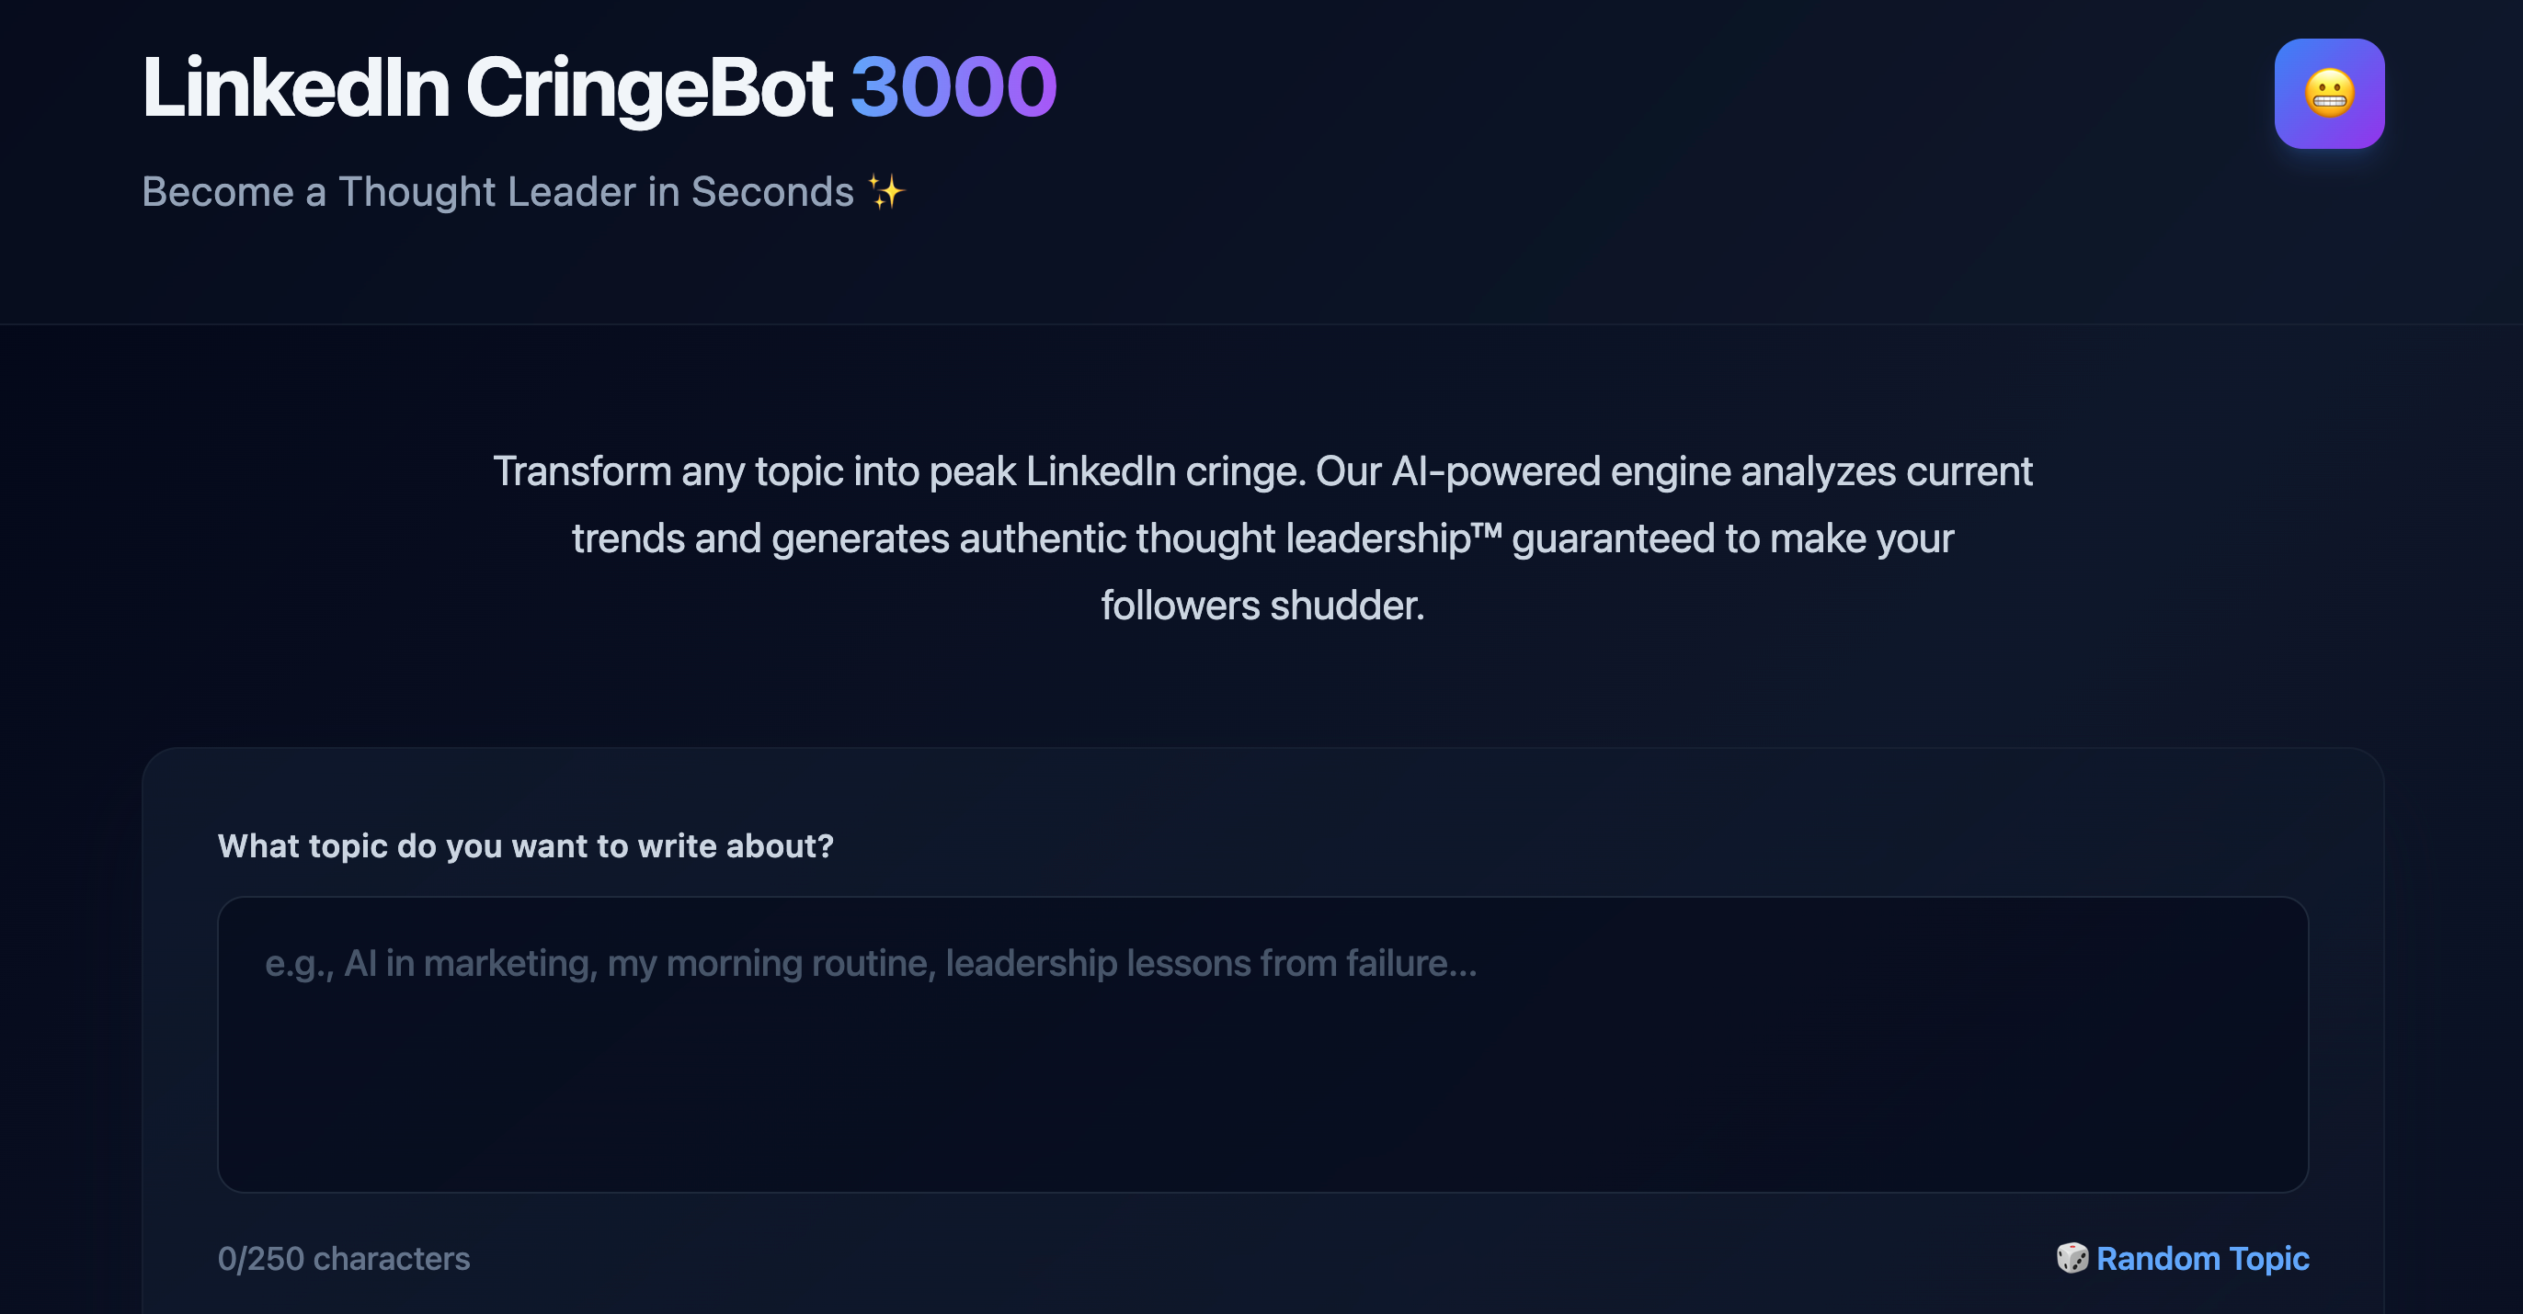Image resolution: width=2523 pixels, height=1314 pixels.
Task: Click the What topic do you want label
Action: coord(525,846)
